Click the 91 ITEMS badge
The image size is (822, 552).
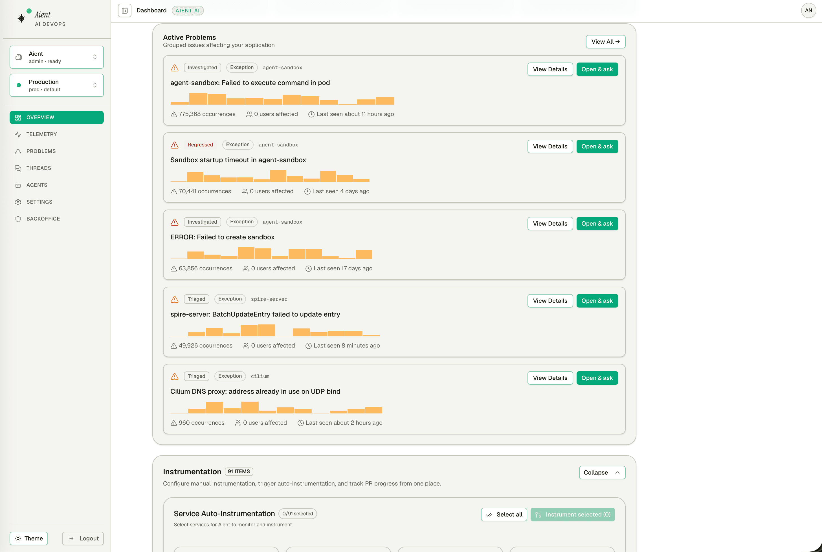(x=239, y=471)
